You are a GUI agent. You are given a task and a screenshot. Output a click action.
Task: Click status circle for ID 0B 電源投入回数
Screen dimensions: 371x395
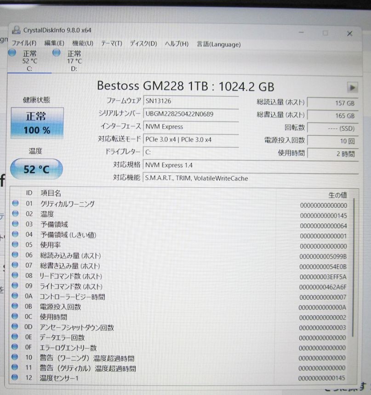click(15, 306)
